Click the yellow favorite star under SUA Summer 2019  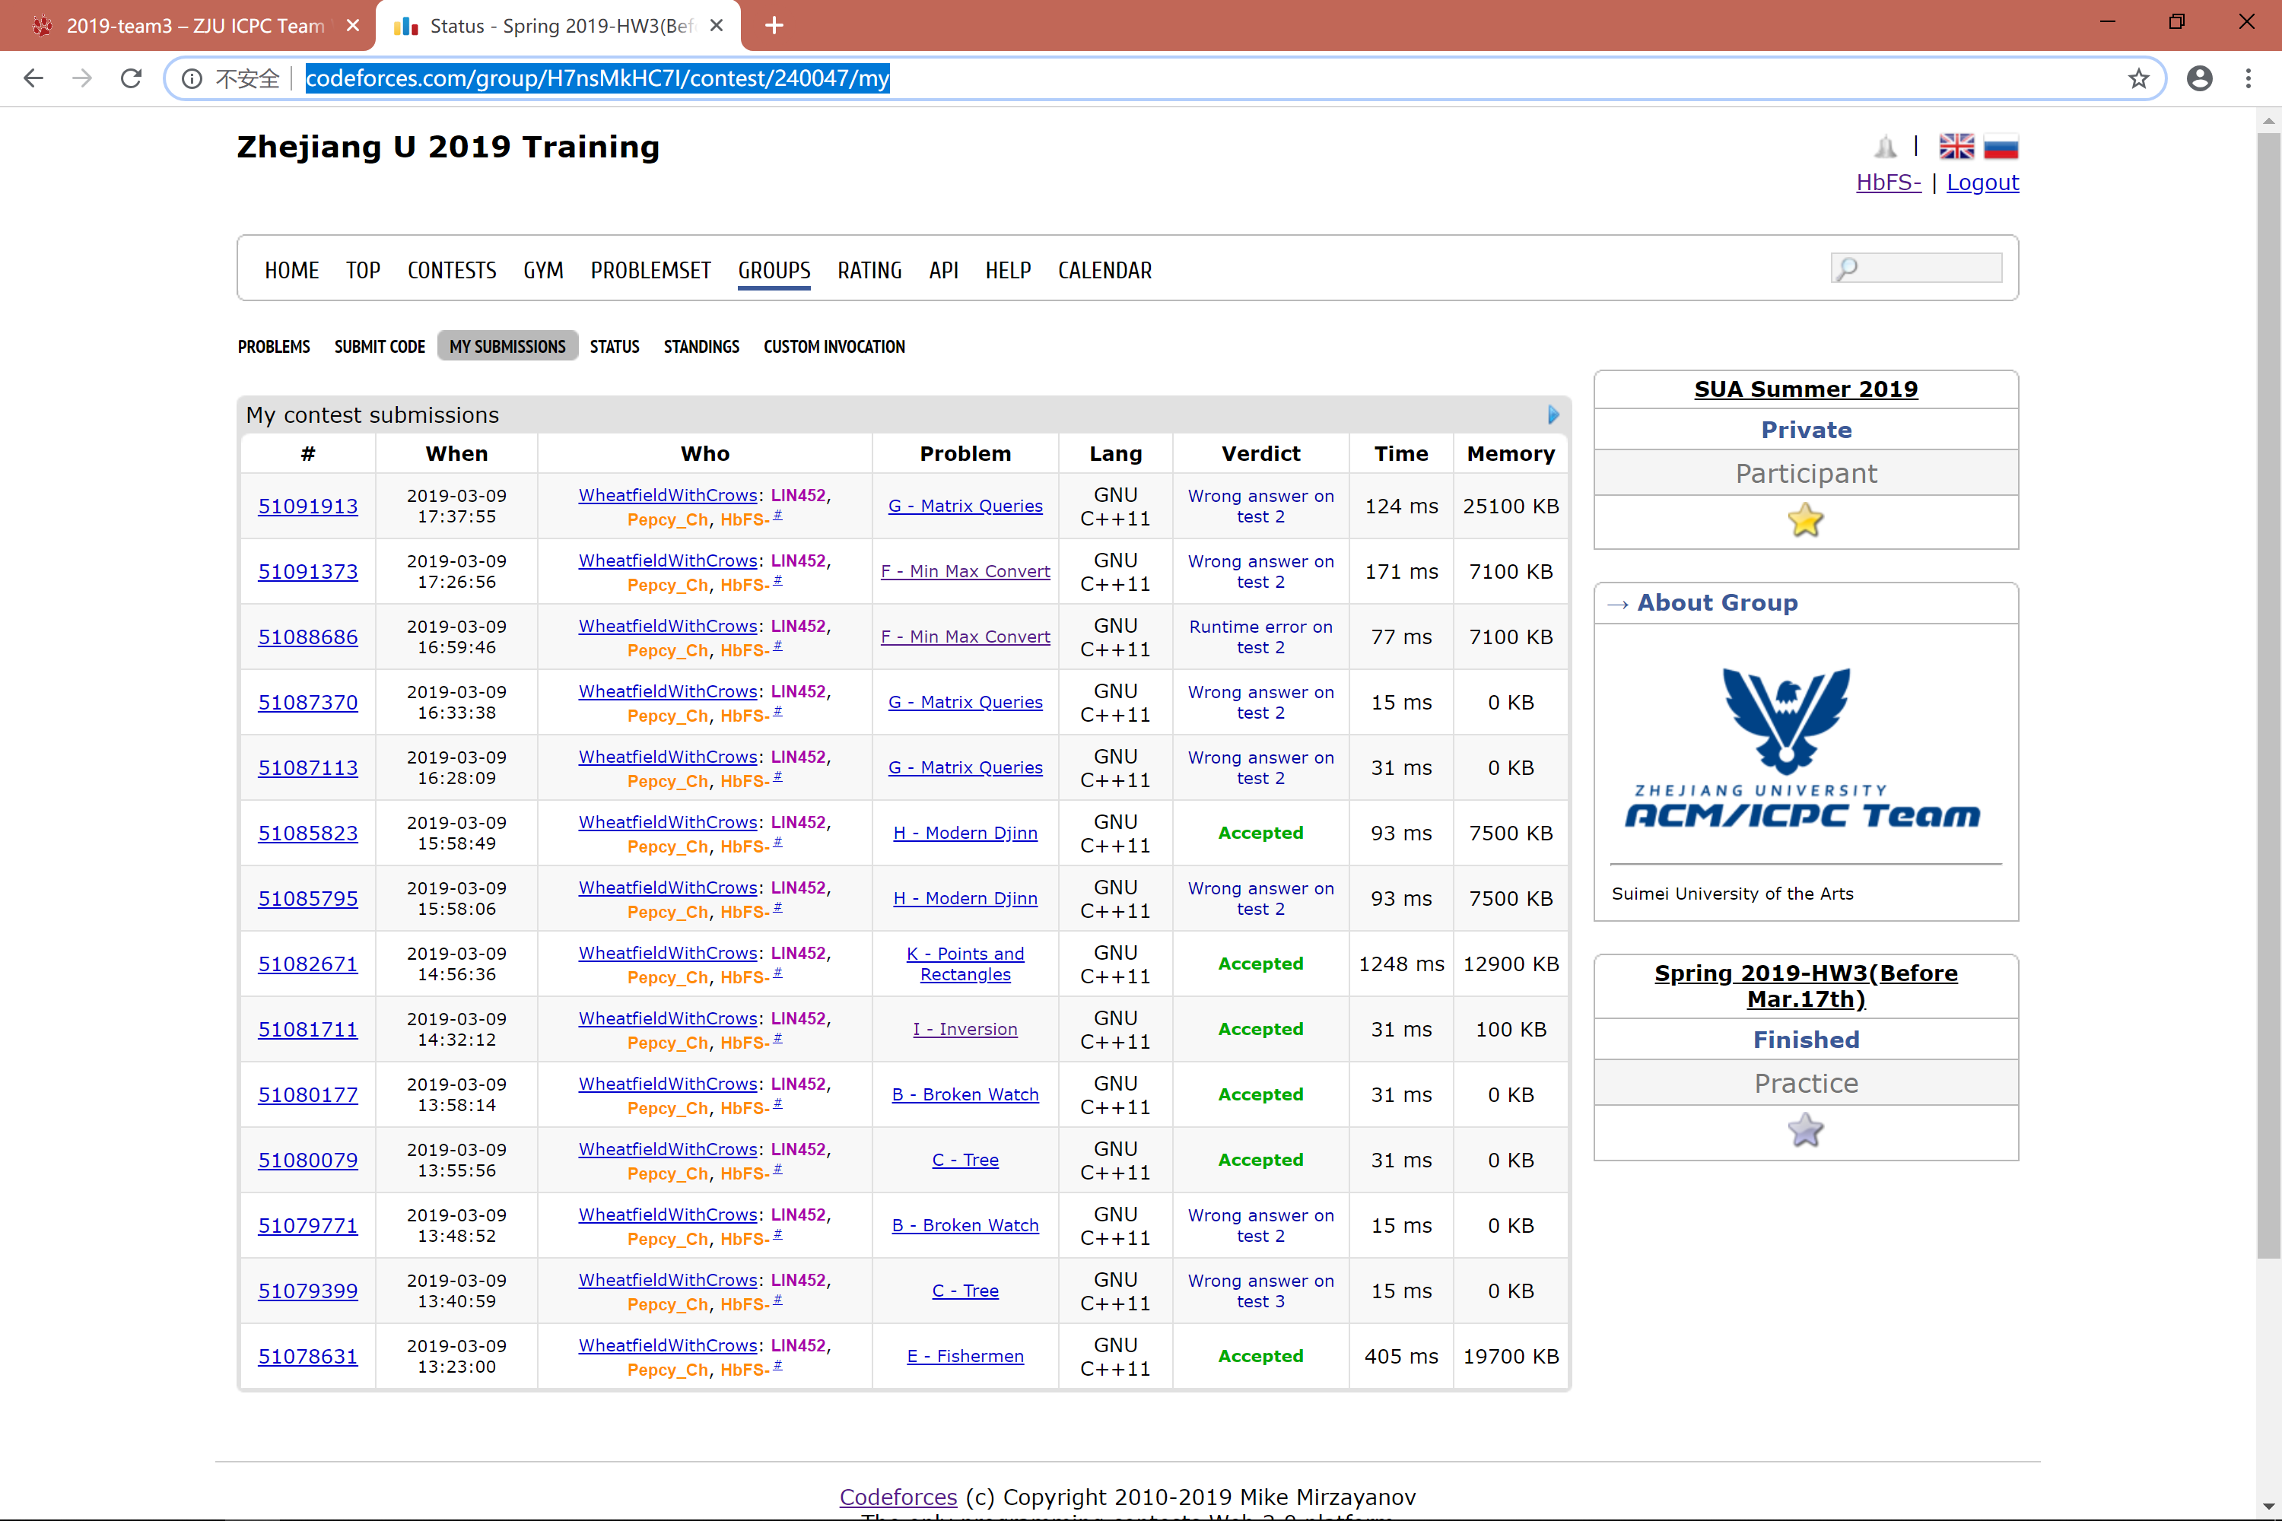(x=1804, y=521)
